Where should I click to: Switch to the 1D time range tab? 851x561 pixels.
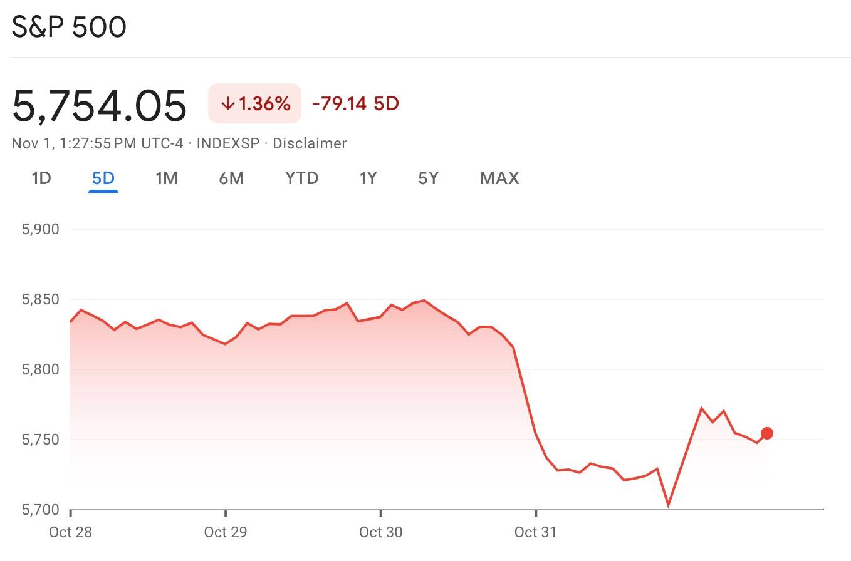tap(41, 178)
